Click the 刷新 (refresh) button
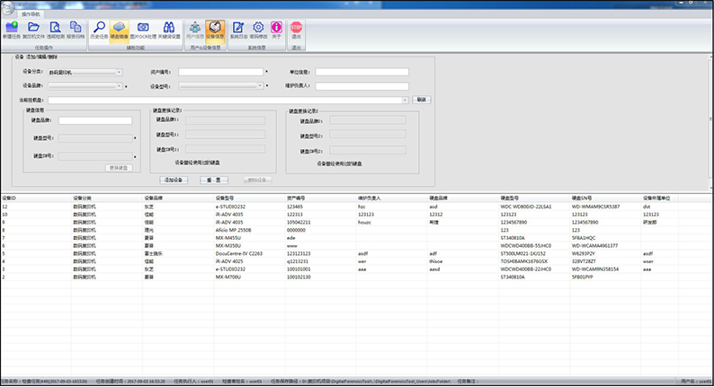Screen dimensions: 714x387 422,100
